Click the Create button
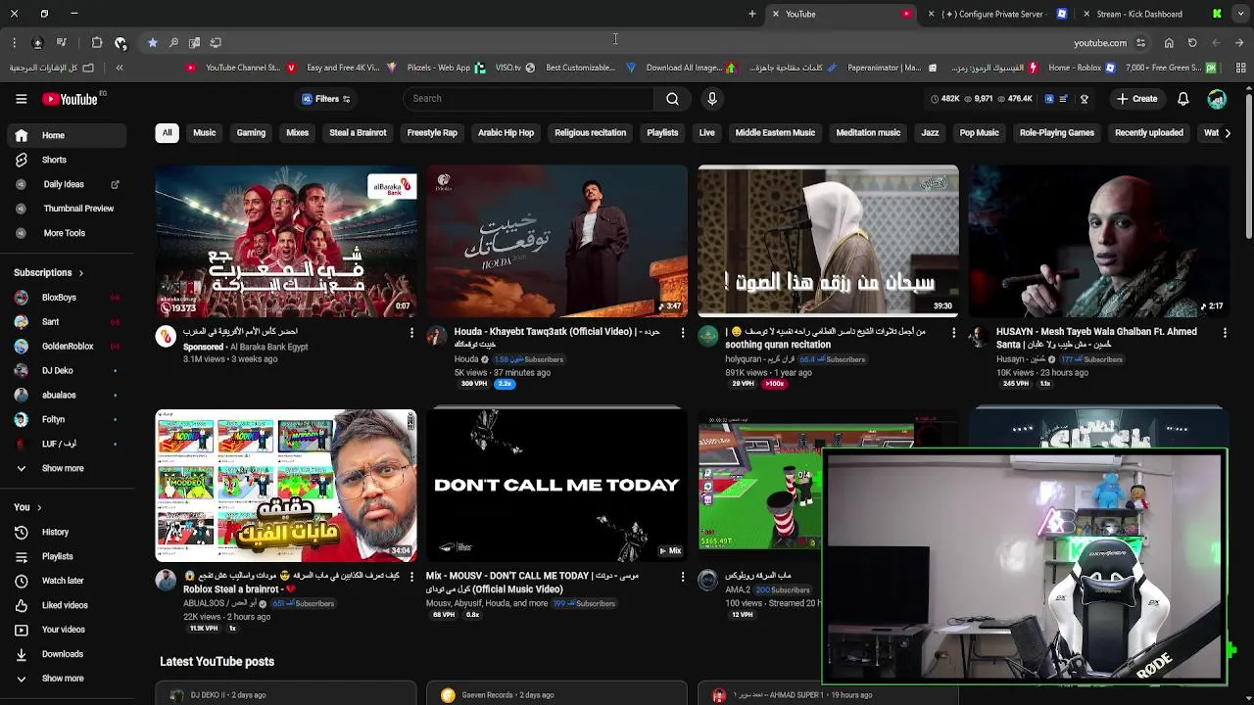The width and height of the screenshot is (1254, 705). click(x=1136, y=99)
